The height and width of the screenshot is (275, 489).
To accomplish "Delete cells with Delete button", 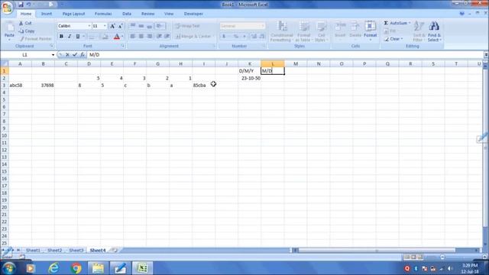I will [x=355, y=30].
